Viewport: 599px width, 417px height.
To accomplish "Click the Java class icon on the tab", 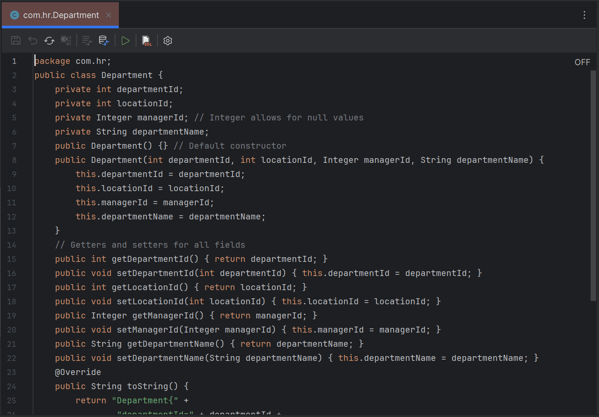I will click(x=14, y=14).
